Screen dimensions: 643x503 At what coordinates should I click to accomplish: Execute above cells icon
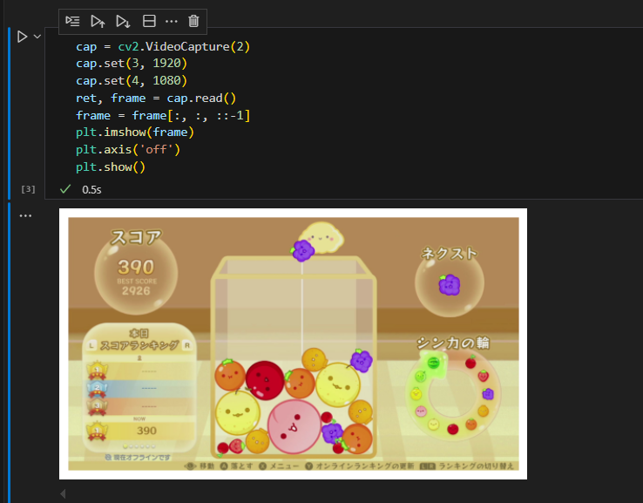pyautogui.click(x=98, y=21)
